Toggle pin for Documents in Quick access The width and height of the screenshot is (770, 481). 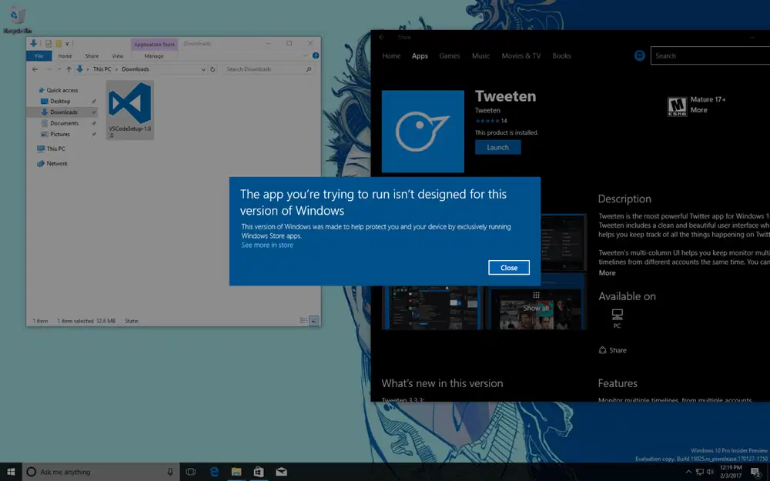coord(94,123)
